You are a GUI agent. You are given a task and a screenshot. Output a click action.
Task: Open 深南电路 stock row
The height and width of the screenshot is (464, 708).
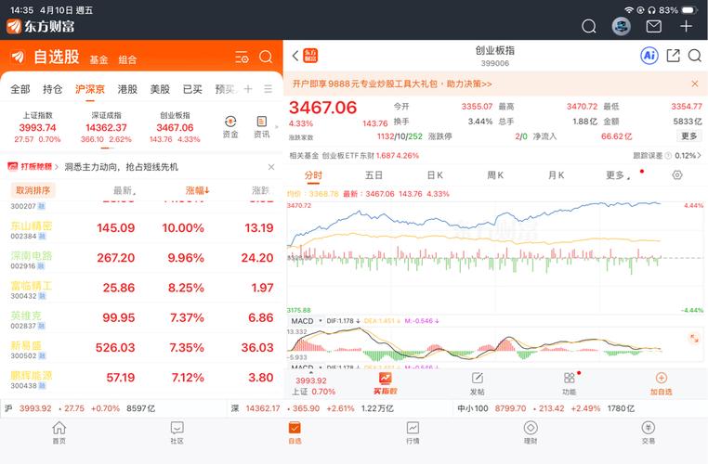pos(141,259)
